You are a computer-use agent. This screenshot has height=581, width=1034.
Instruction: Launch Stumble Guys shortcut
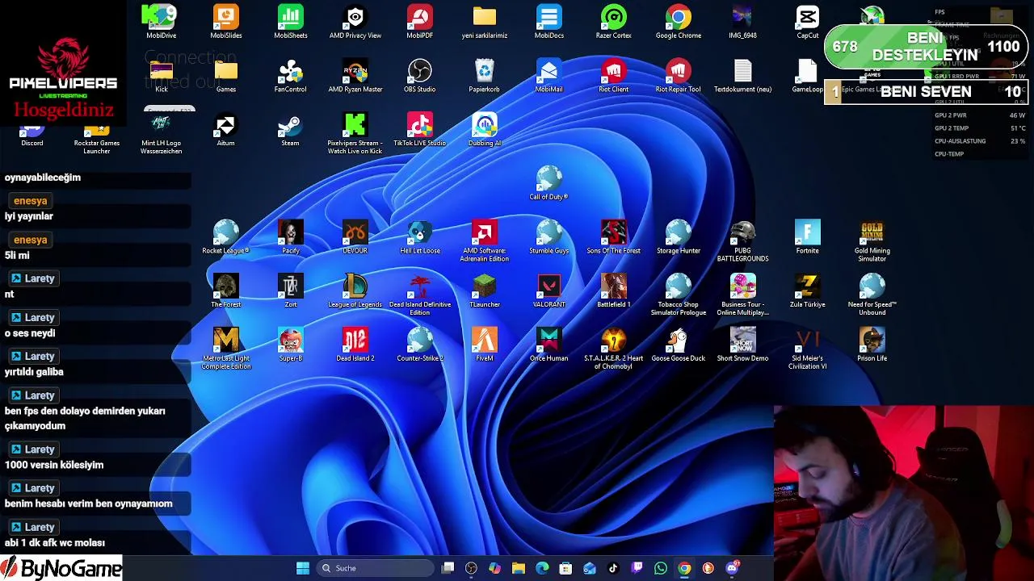549,237
